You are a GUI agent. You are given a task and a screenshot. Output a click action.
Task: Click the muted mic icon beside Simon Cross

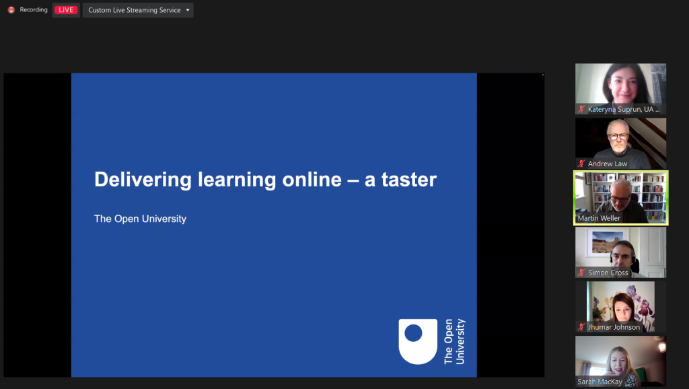pyautogui.click(x=581, y=273)
